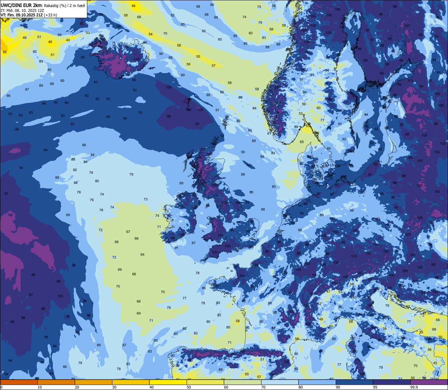Select the 95–99.9 navy legend swatch
The width and height of the screenshot is (448, 390).
click(392, 382)
